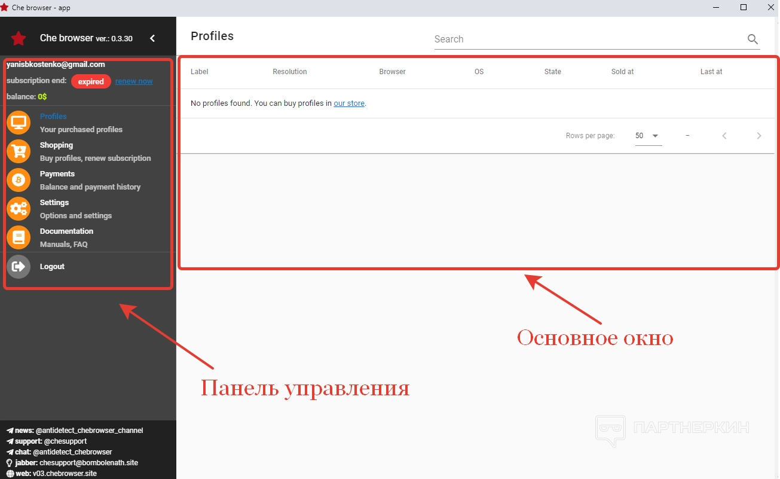Go to the previous page of profiles
The width and height of the screenshot is (780, 479).
tap(724, 136)
